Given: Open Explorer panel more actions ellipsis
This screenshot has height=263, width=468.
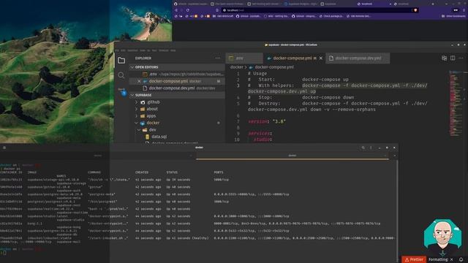Looking at the screenshot, I should [x=218, y=58].
